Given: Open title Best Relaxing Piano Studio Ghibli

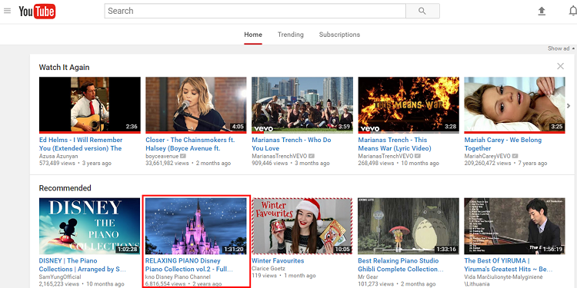Looking at the screenshot, I should tap(400, 265).
